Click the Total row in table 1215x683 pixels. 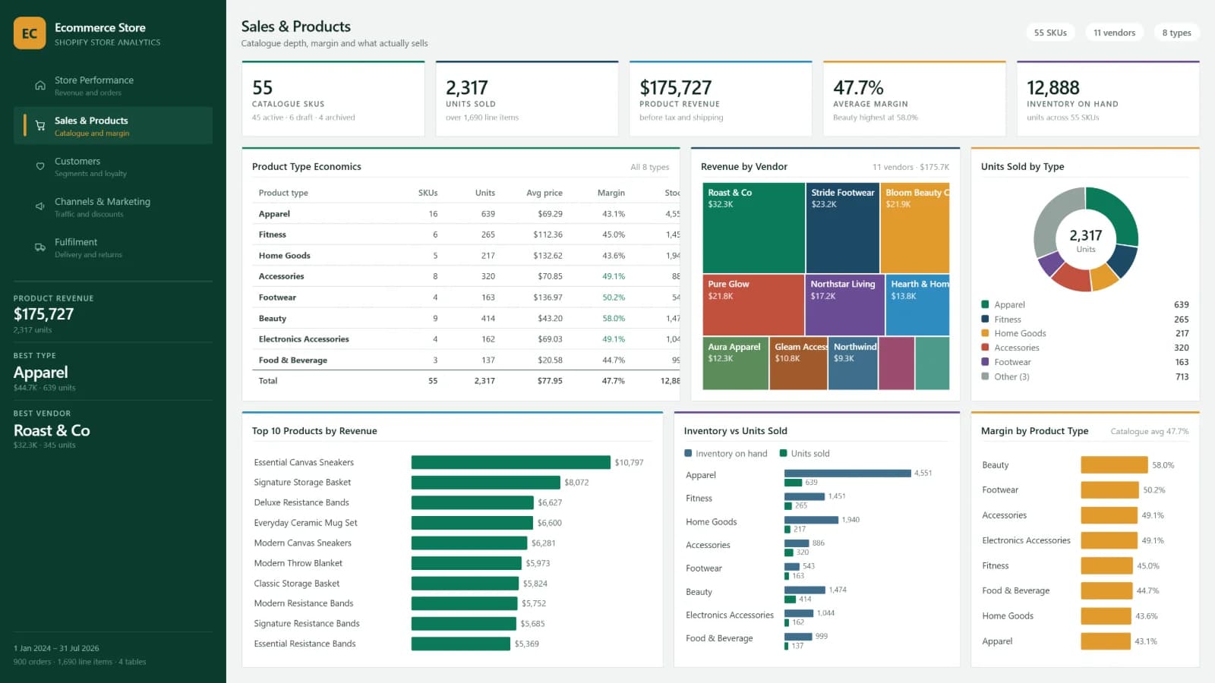(x=465, y=381)
